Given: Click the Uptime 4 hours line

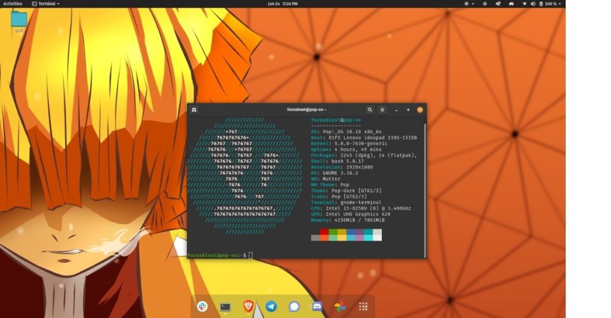Looking at the screenshot, I should pos(347,149).
